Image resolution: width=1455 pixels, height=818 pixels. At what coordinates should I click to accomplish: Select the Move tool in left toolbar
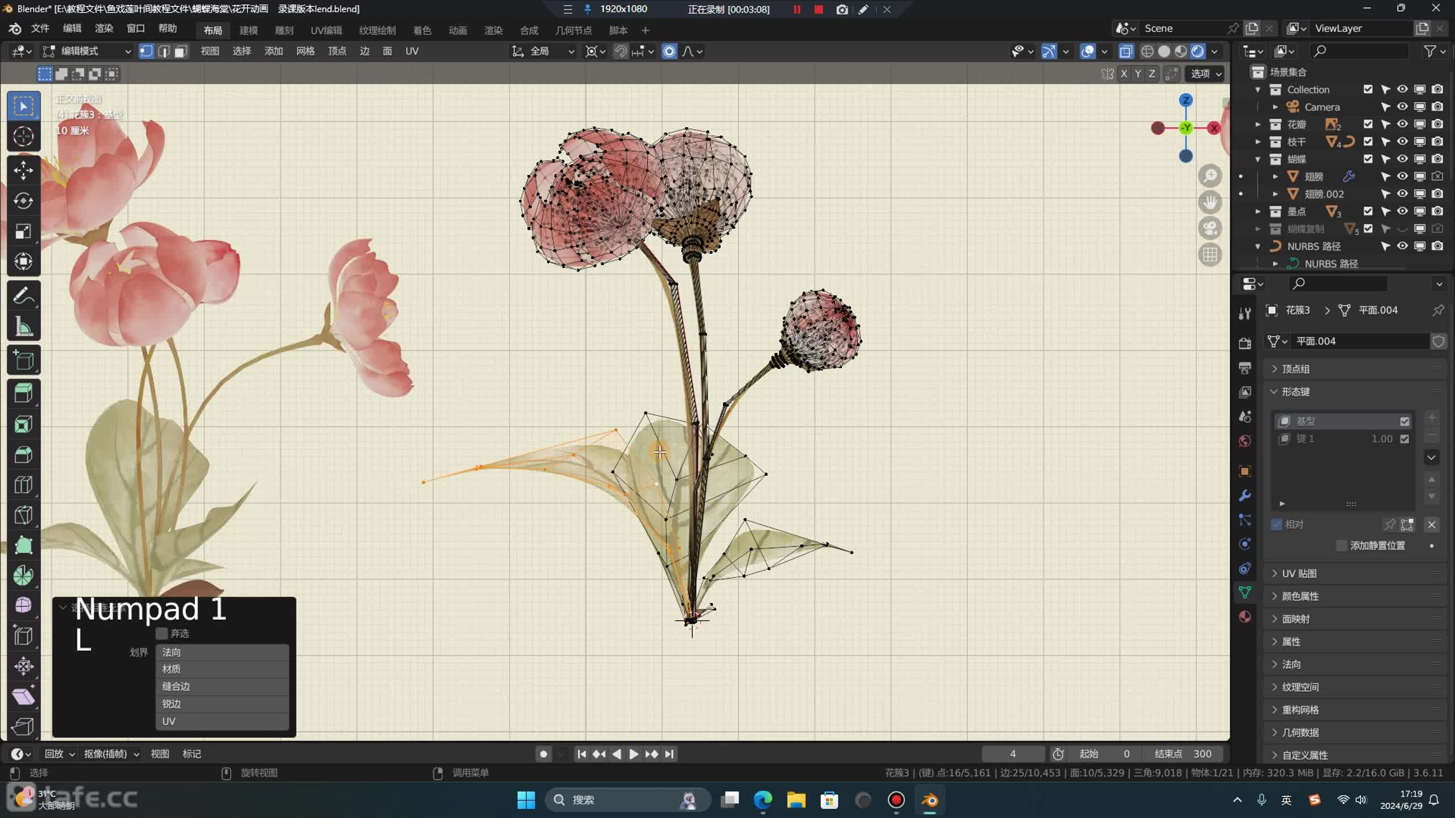click(23, 170)
